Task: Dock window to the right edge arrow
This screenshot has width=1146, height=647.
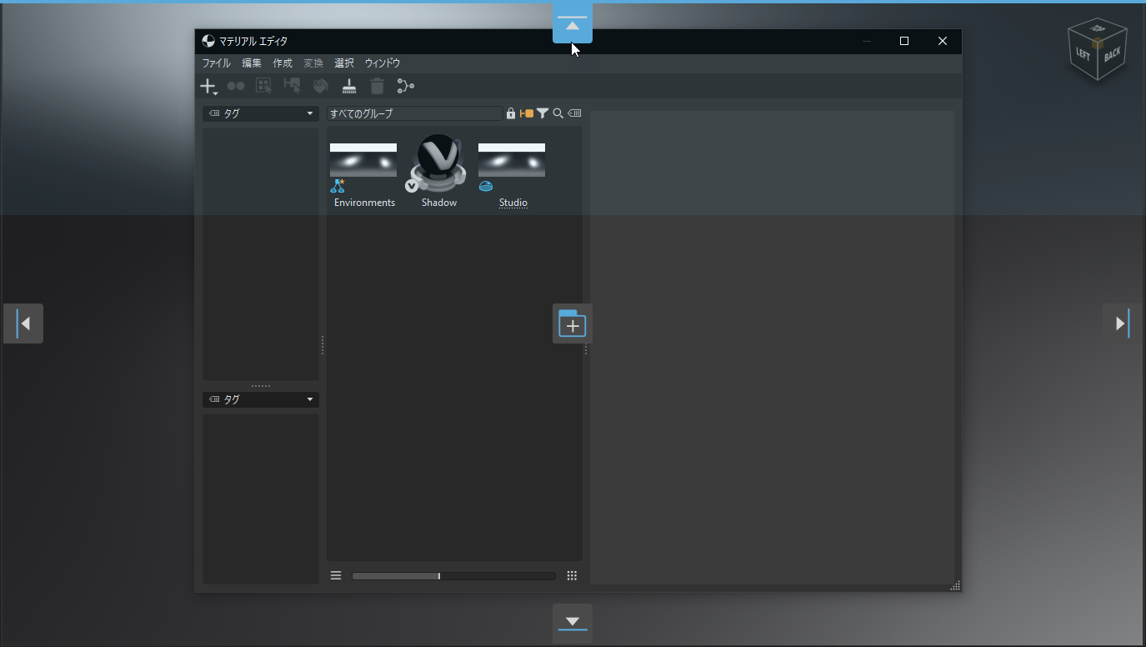Action: pyautogui.click(x=1123, y=323)
